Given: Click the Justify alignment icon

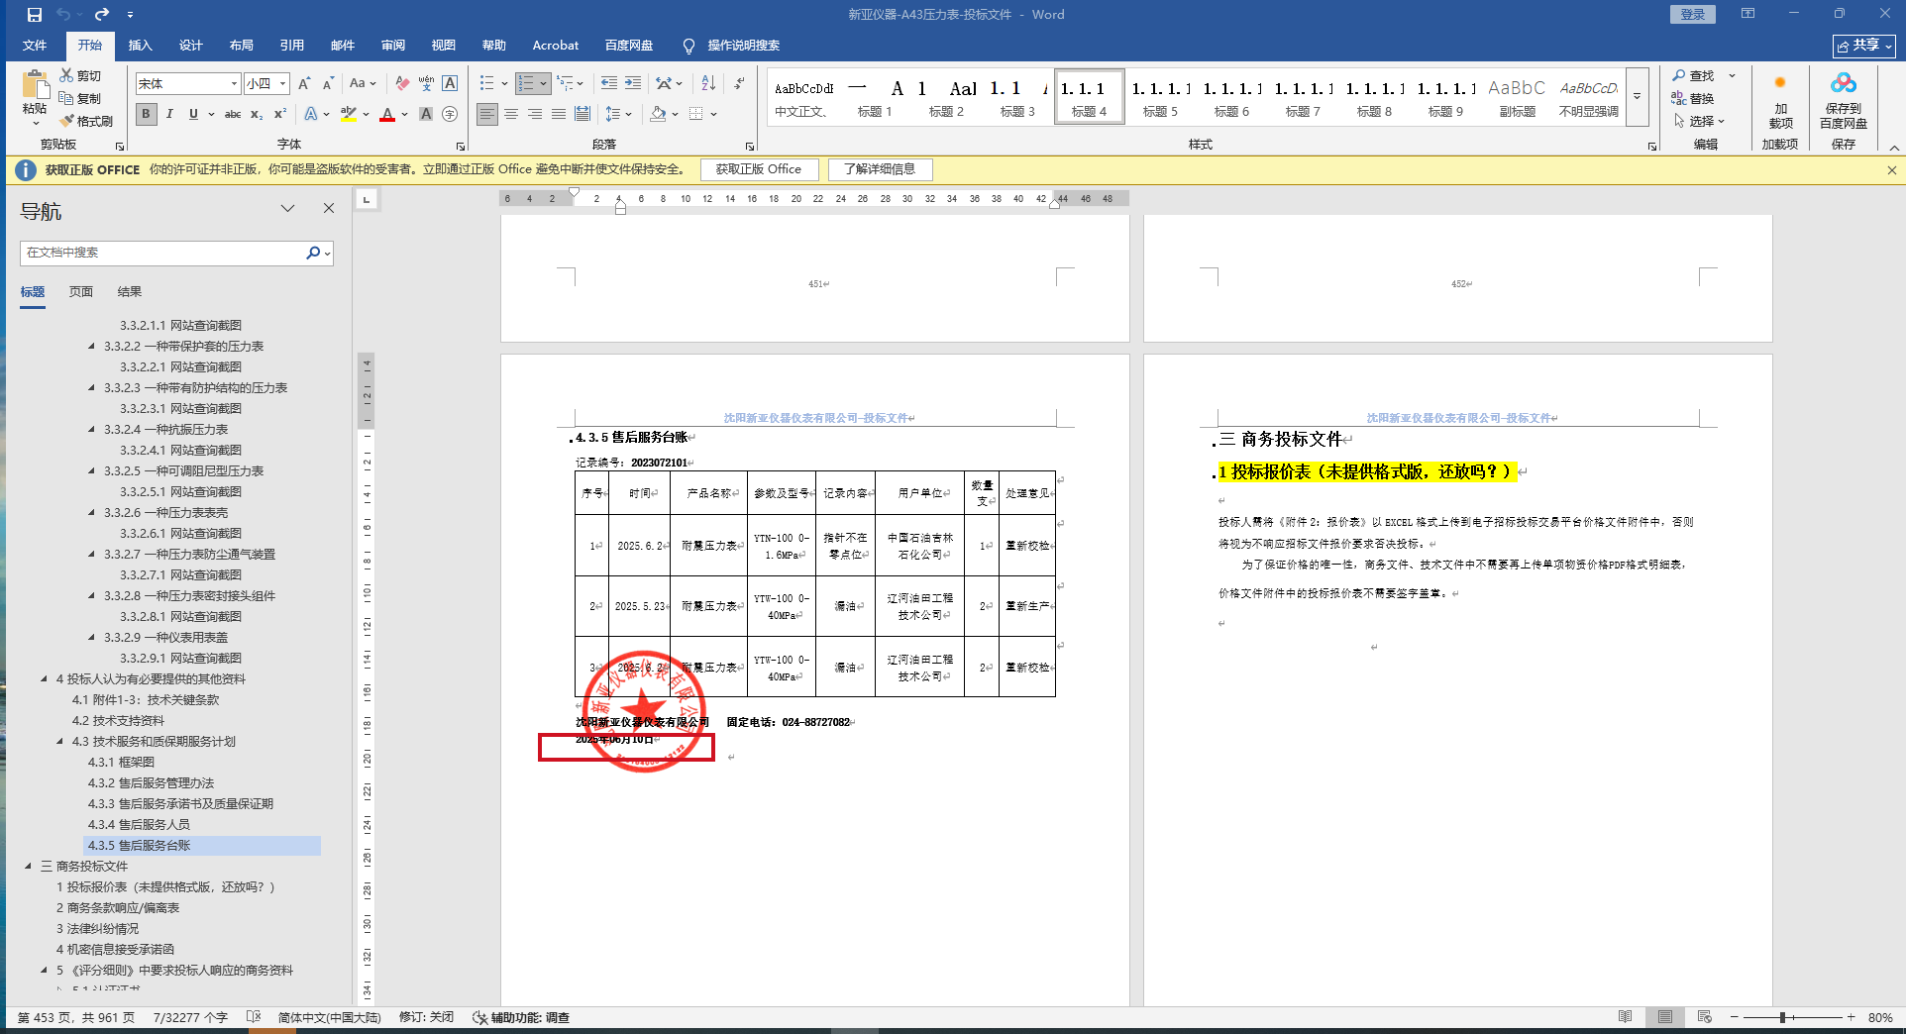Looking at the screenshot, I should click(x=559, y=114).
